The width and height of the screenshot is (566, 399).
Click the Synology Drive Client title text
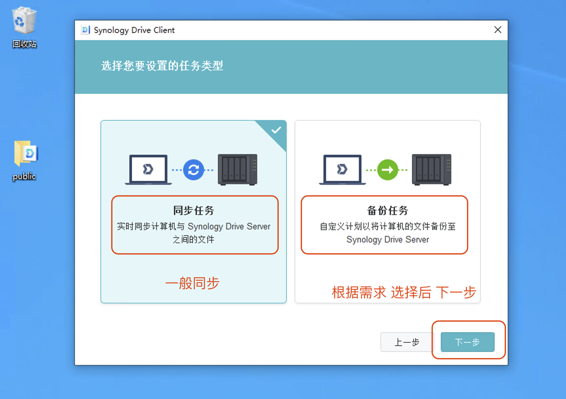tap(134, 30)
